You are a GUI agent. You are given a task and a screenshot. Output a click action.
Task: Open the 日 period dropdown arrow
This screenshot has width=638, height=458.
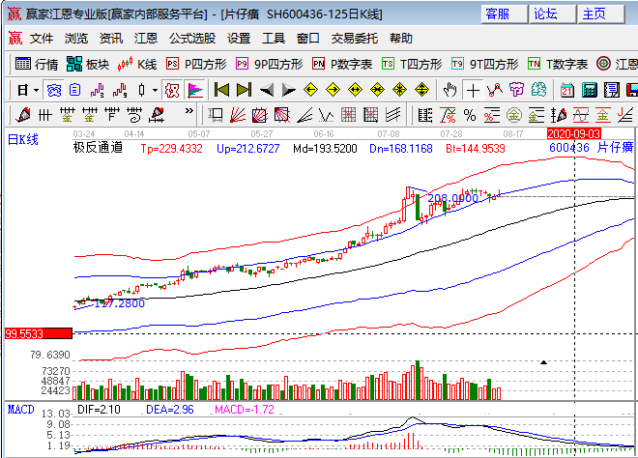coord(36,90)
